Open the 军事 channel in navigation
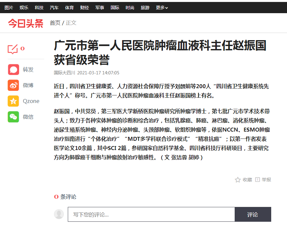 coord(99,8)
